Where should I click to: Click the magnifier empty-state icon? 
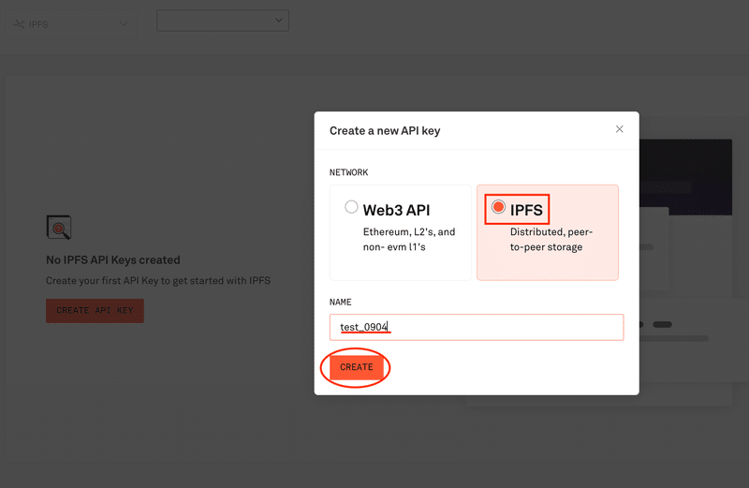pyautogui.click(x=59, y=228)
